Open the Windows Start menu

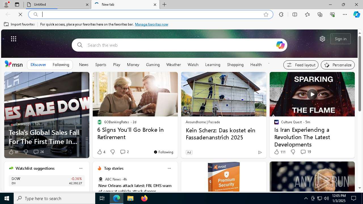tap(7, 198)
